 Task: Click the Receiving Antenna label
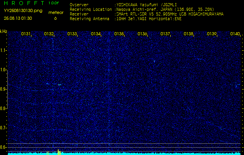click(x=90, y=19)
